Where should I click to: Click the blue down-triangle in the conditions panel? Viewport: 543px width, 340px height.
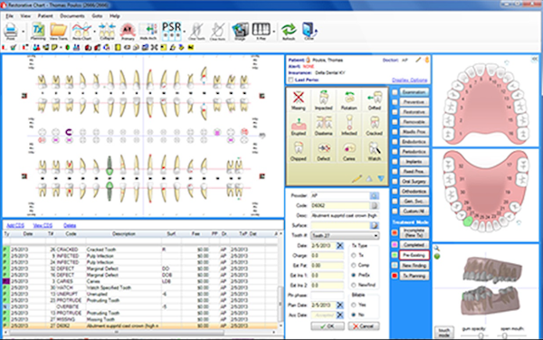coord(381,179)
